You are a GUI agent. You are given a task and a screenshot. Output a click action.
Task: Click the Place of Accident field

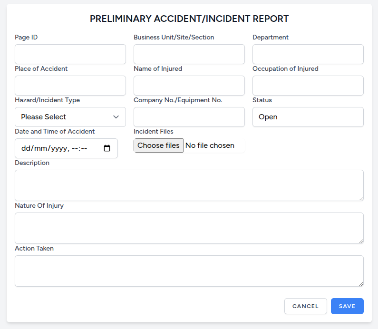70,86
